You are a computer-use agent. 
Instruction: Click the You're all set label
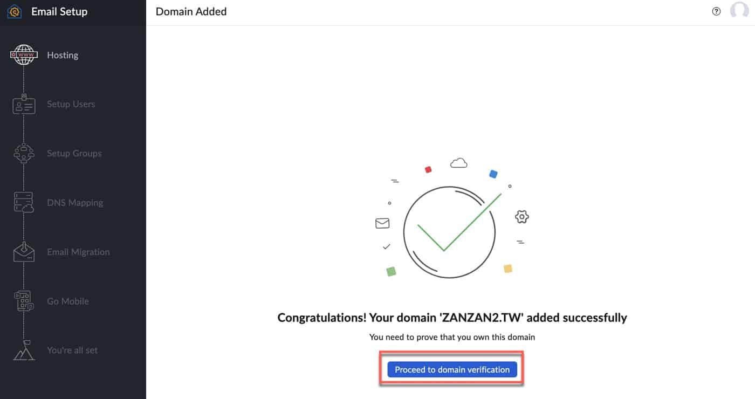pyautogui.click(x=72, y=350)
